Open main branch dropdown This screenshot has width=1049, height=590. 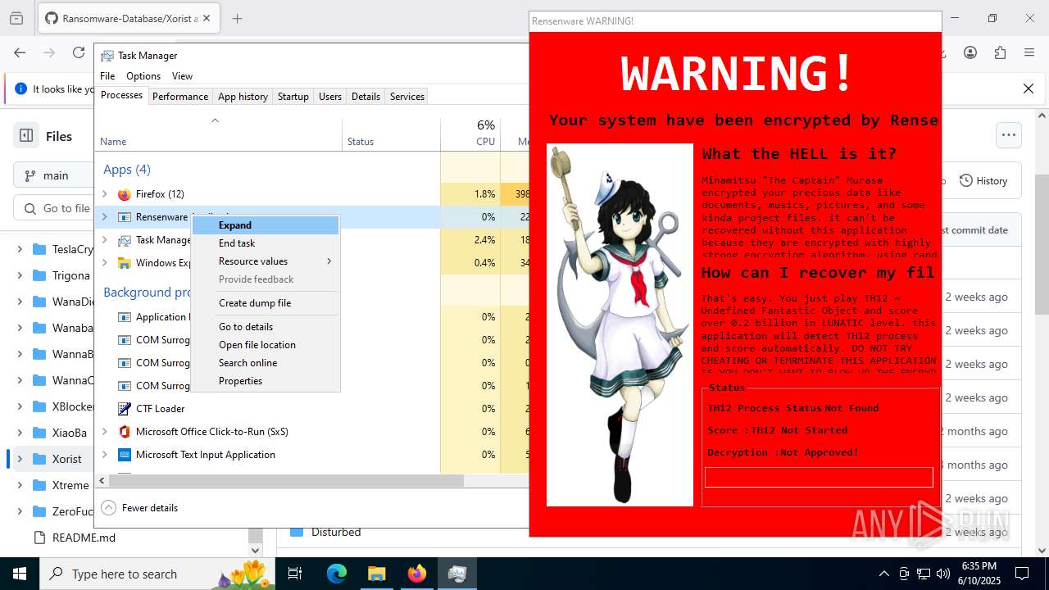54,175
